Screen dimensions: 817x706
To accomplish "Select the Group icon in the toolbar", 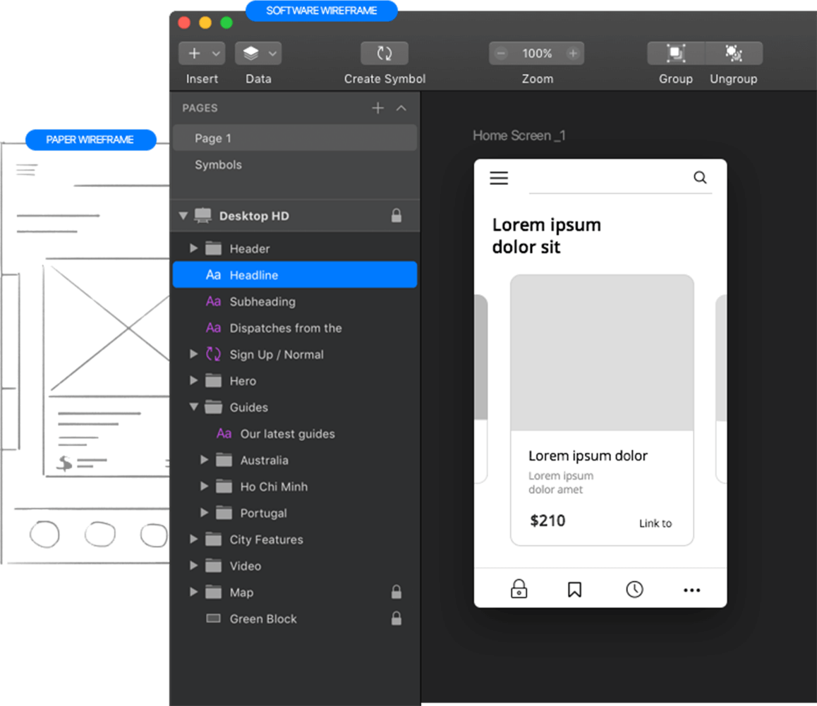I will (674, 52).
